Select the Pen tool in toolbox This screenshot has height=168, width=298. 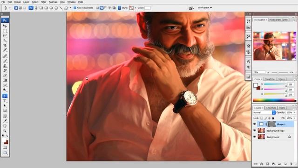(5, 96)
